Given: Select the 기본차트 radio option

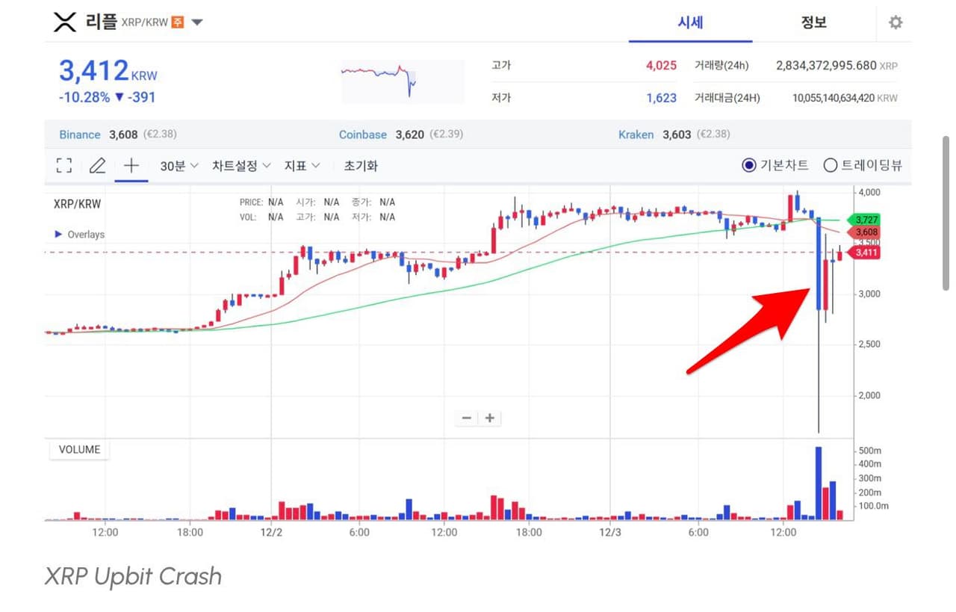Looking at the screenshot, I should click(749, 166).
